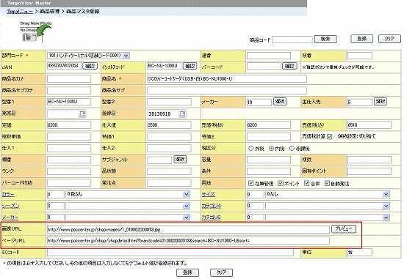Click the 選択 button next to メーカー code

coord(280,102)
